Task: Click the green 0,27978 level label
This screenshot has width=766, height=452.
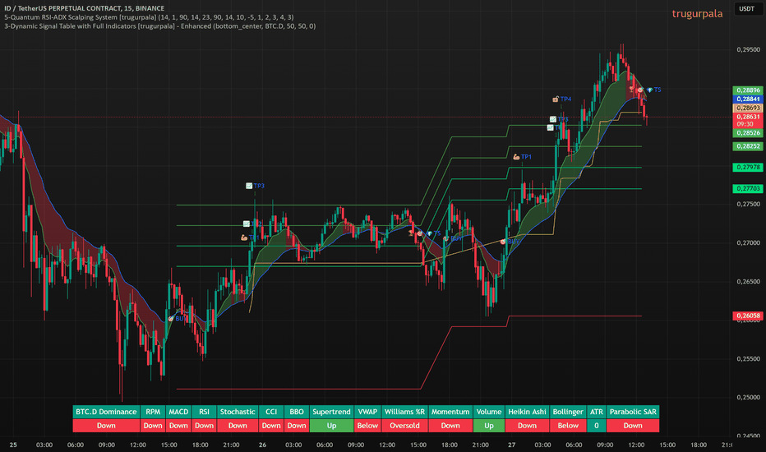Action: [x=748, y=167]
